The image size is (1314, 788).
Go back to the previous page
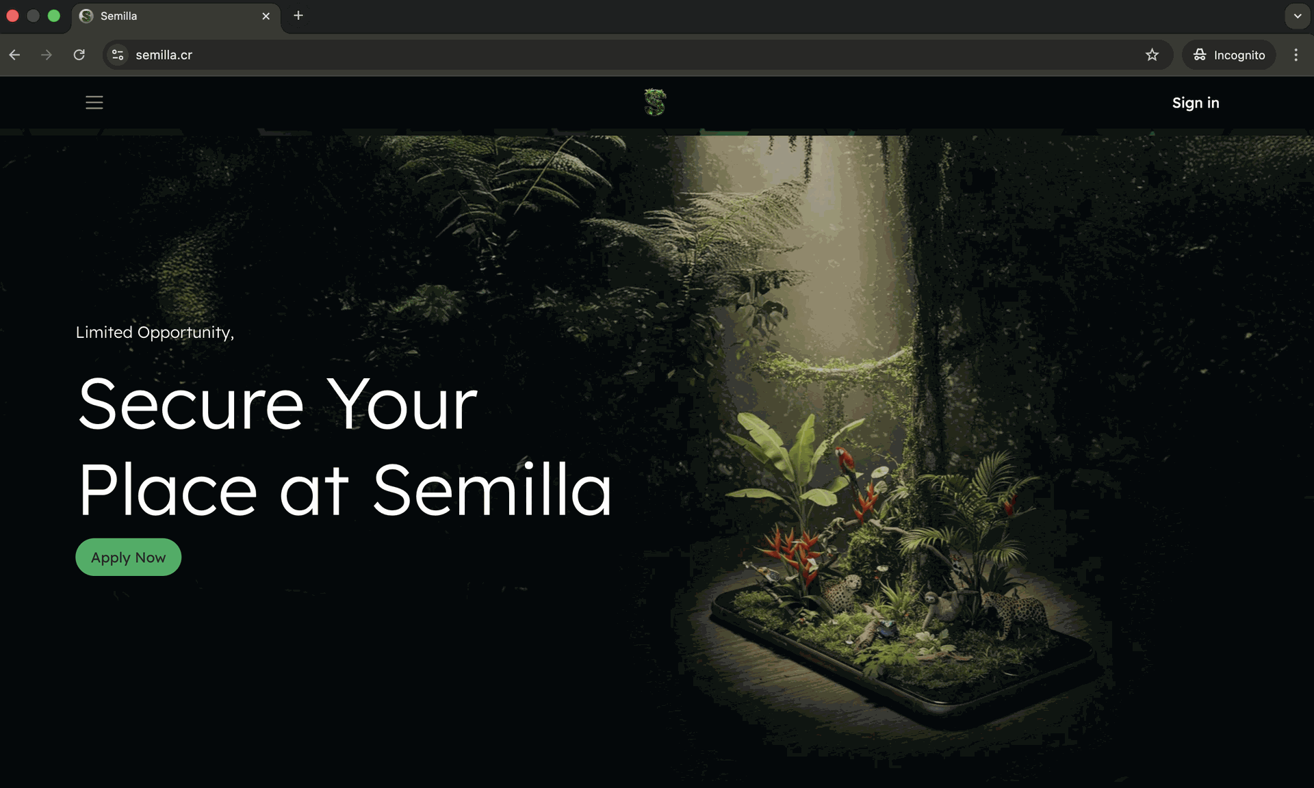point(15,55)
